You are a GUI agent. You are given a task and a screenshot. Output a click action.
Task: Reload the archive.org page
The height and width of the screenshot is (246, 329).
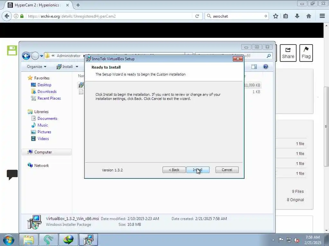(x=197, y=16)
